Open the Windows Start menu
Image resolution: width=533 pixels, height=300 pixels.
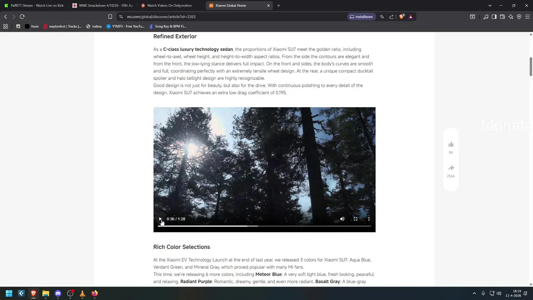(9, 293)
